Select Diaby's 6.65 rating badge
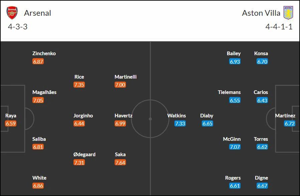Viewport: 300px width, 196px height. pos(207,123)
